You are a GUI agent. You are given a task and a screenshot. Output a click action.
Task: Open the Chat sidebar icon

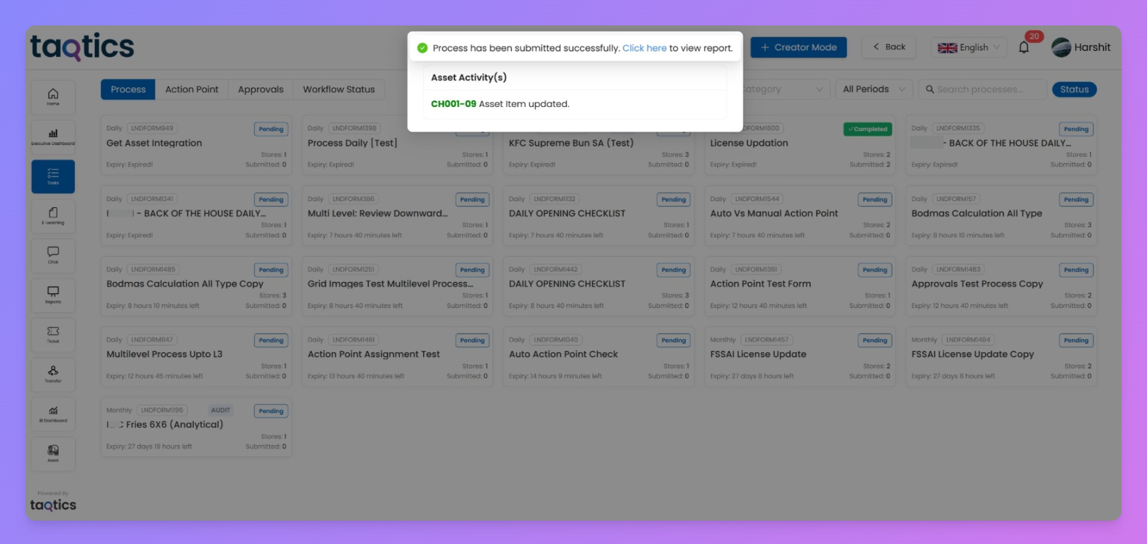point(53,255)
